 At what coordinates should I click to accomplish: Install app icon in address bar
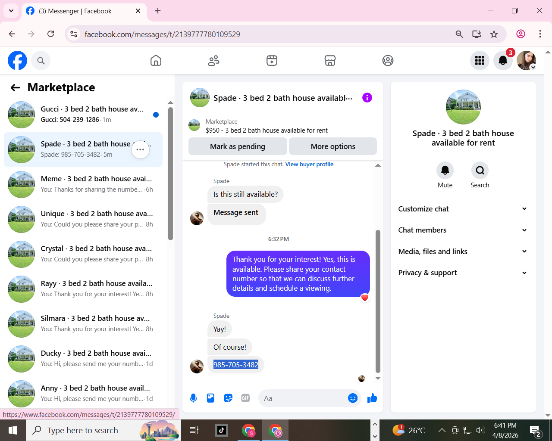477,34
